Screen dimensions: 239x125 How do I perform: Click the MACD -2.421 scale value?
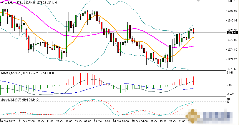click(x=230, y=94)
